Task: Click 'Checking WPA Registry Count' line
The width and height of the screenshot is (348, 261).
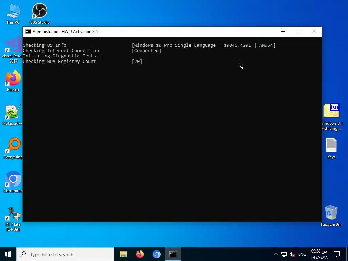Action: click(x=59, y=62)
